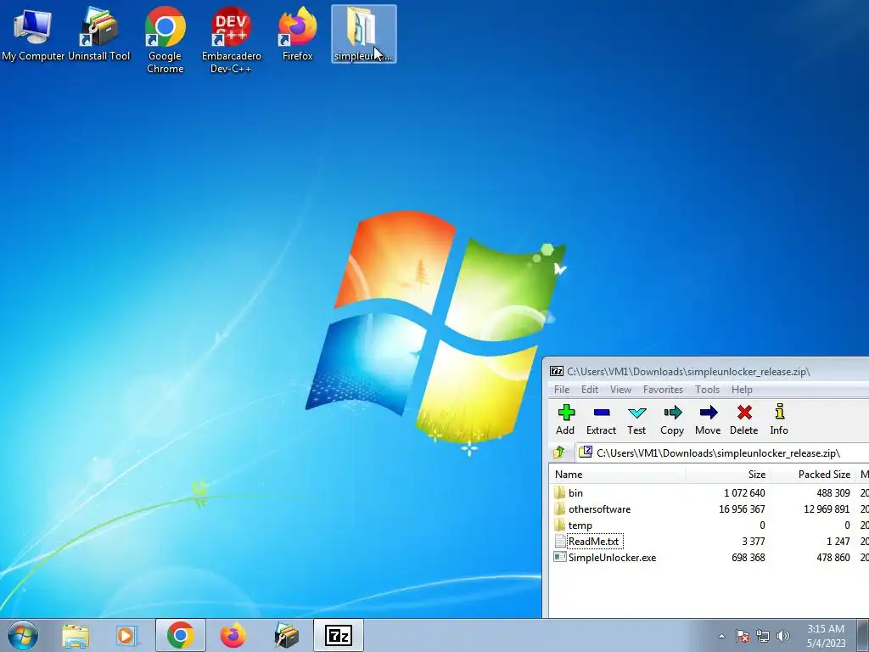Click the Info button in 7-Zip toolbar
The width and height of the screenshot is (869, 652).
coord(779,419)
